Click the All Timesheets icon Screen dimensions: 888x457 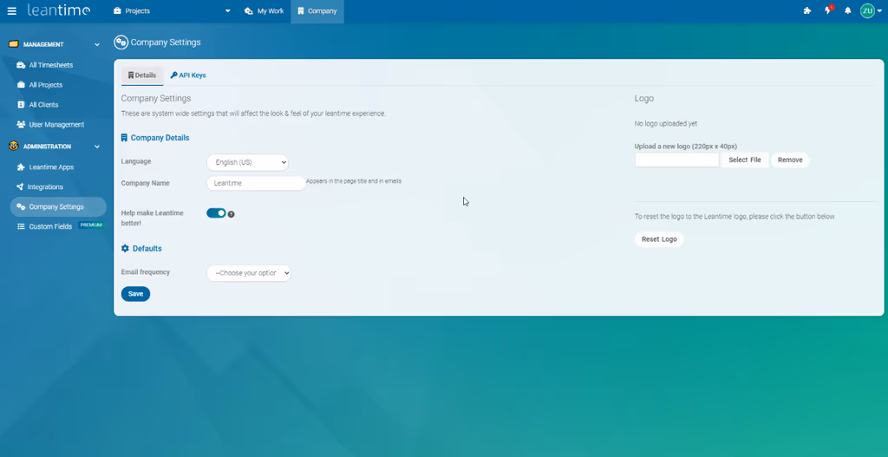click(x=21, y=65)
